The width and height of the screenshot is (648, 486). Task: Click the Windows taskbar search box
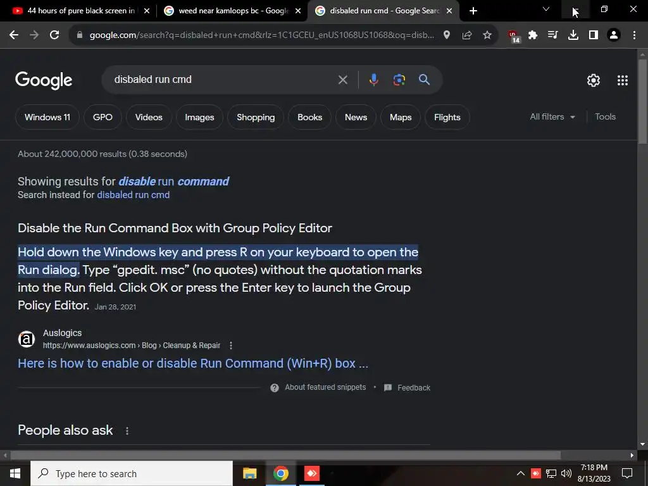[132, 473]
